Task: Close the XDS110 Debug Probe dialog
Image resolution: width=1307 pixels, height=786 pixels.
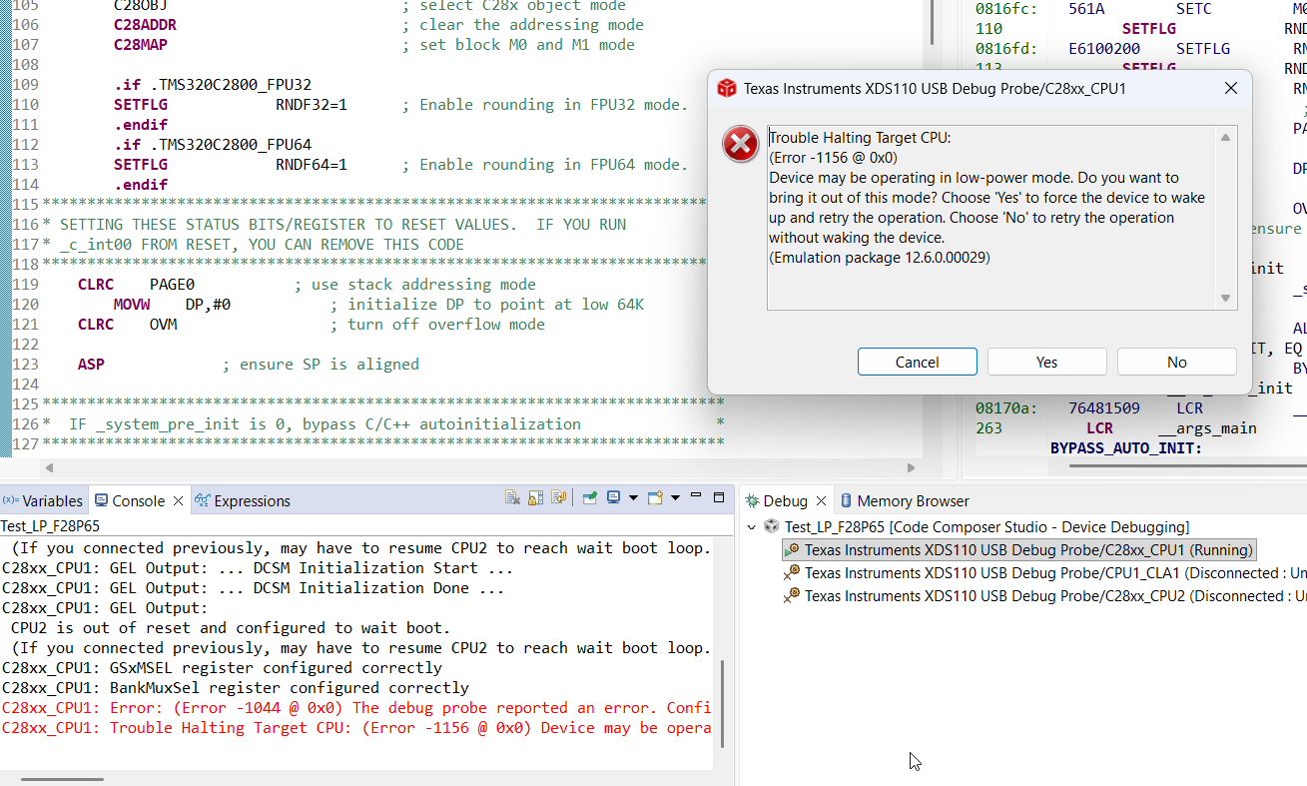Action: pyautogui.click(x=1231, y=88)
